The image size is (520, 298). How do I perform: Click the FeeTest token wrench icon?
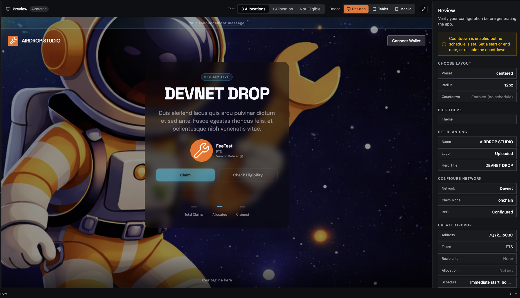tap(201, 151)
